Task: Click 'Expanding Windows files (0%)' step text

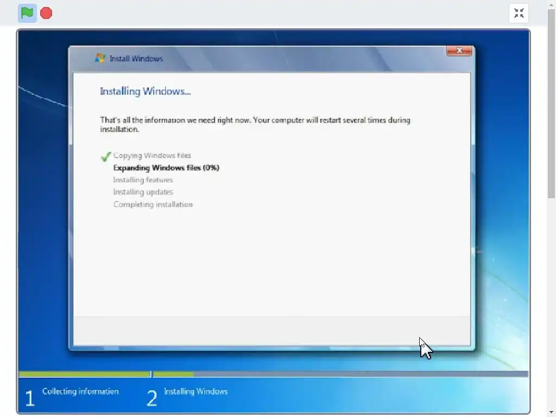Action: click(x=166, y=168)
